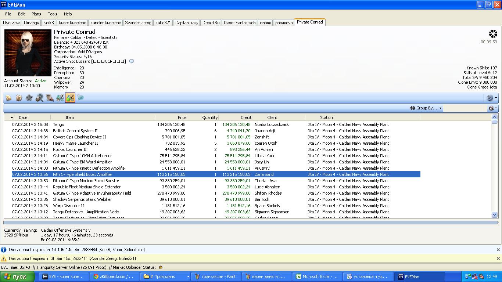
Task: Switch to the Xzander Zeerg tab
Action: (x=138, y=23)
